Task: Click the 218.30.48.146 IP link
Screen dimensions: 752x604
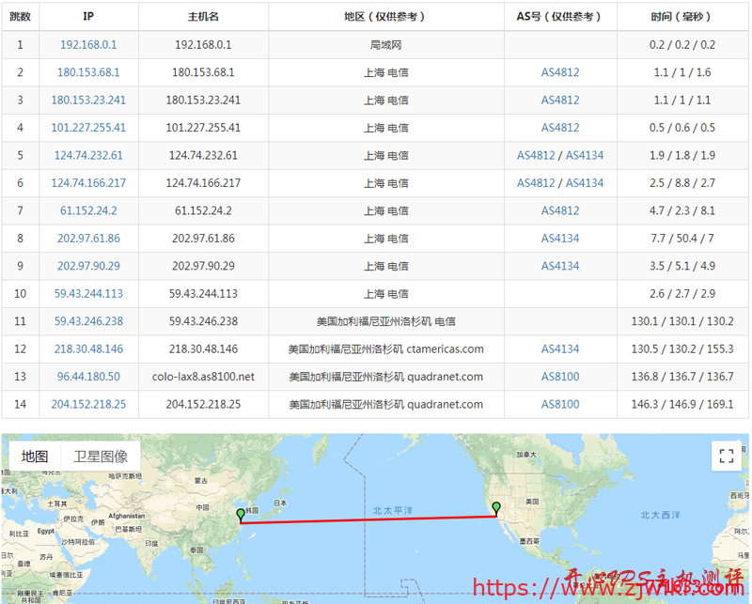Action: coord(87,348)
